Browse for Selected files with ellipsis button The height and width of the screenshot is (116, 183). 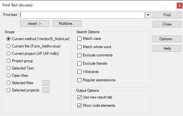[x=46, y=83]
